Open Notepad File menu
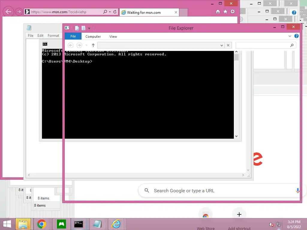The width and height of the screenshot is (307, 230). 31,36
